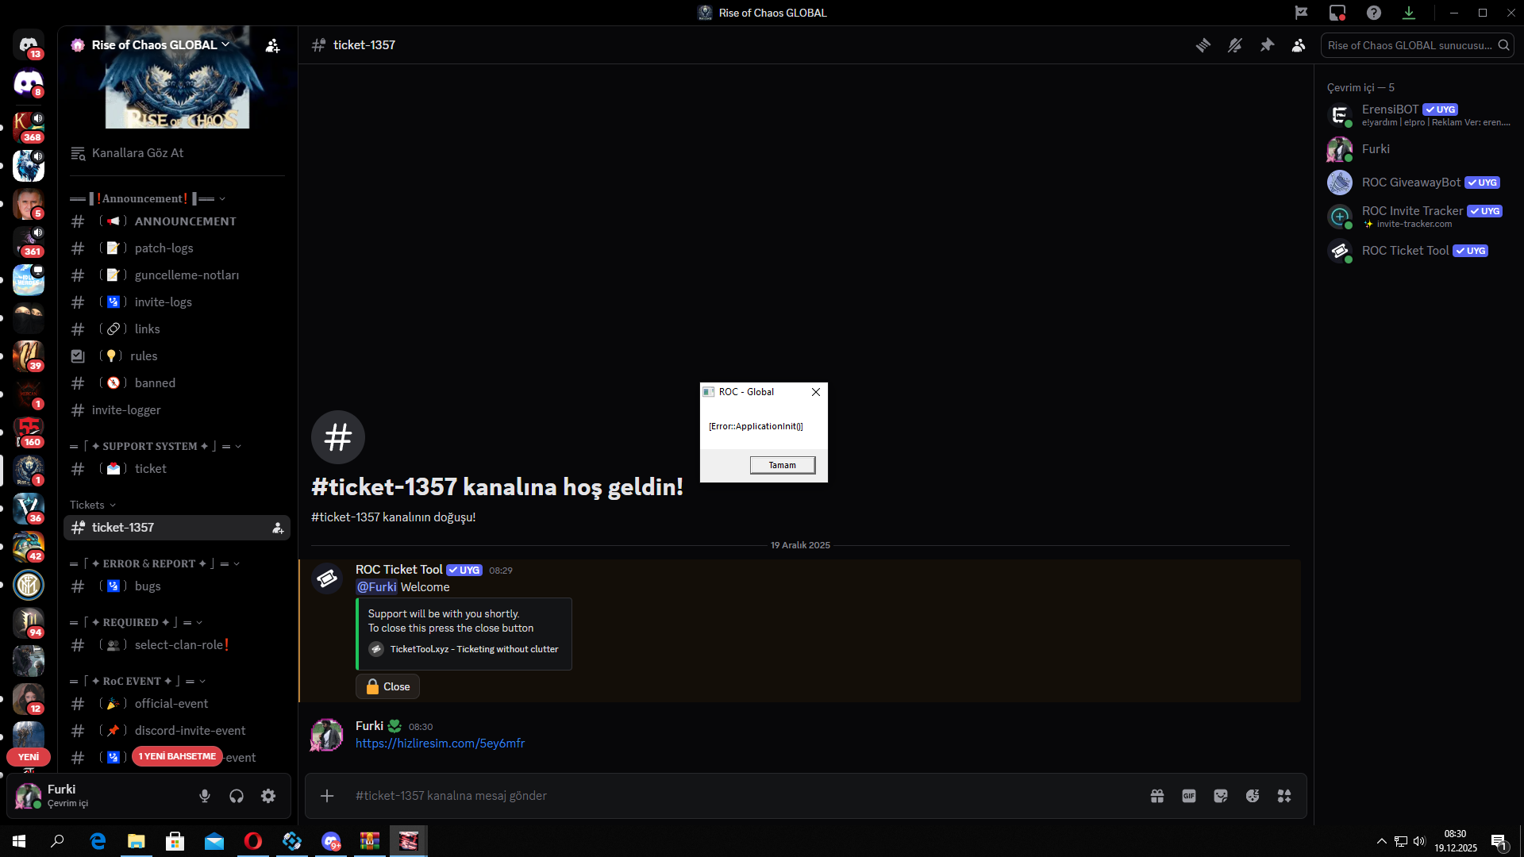The height and width of the screenshot is (857, 1524).
Task: Open the volume icon in system tray
Action: pyautogui.click(x=1419, y=841)
